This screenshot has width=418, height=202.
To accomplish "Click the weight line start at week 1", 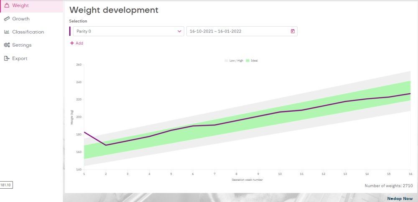I will (84, 132).
